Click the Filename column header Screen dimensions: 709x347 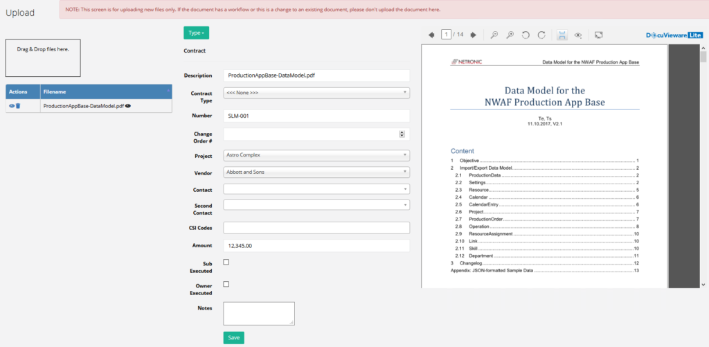tap(106, 92)
